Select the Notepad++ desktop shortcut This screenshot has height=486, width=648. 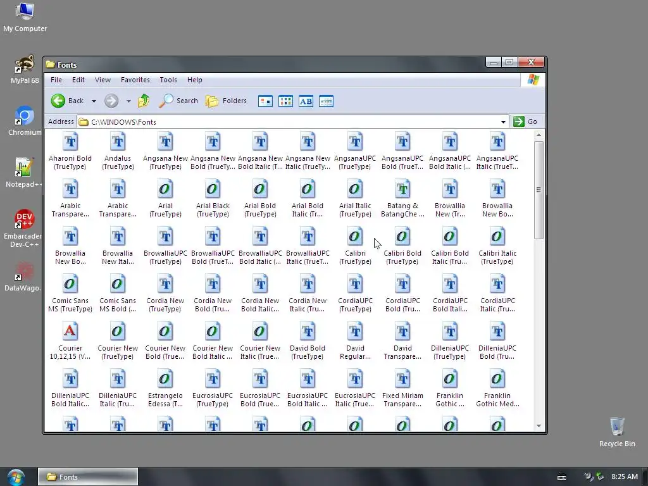pos(24,173)
